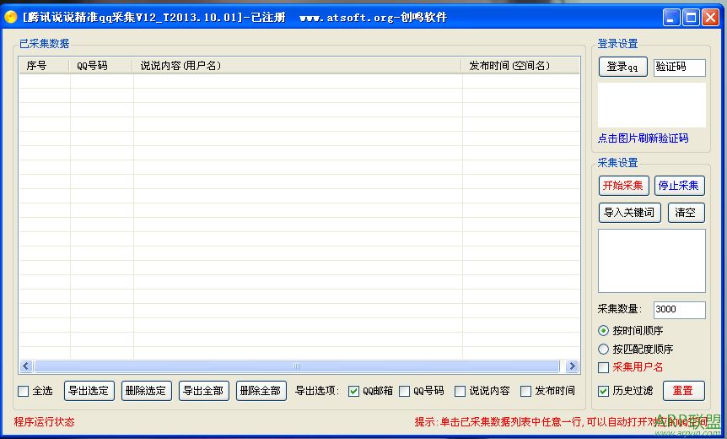The height and width of the screenshot is (439, 727).
Task: Click the 说说内容(用户名) column header
Action: (297, 66)
